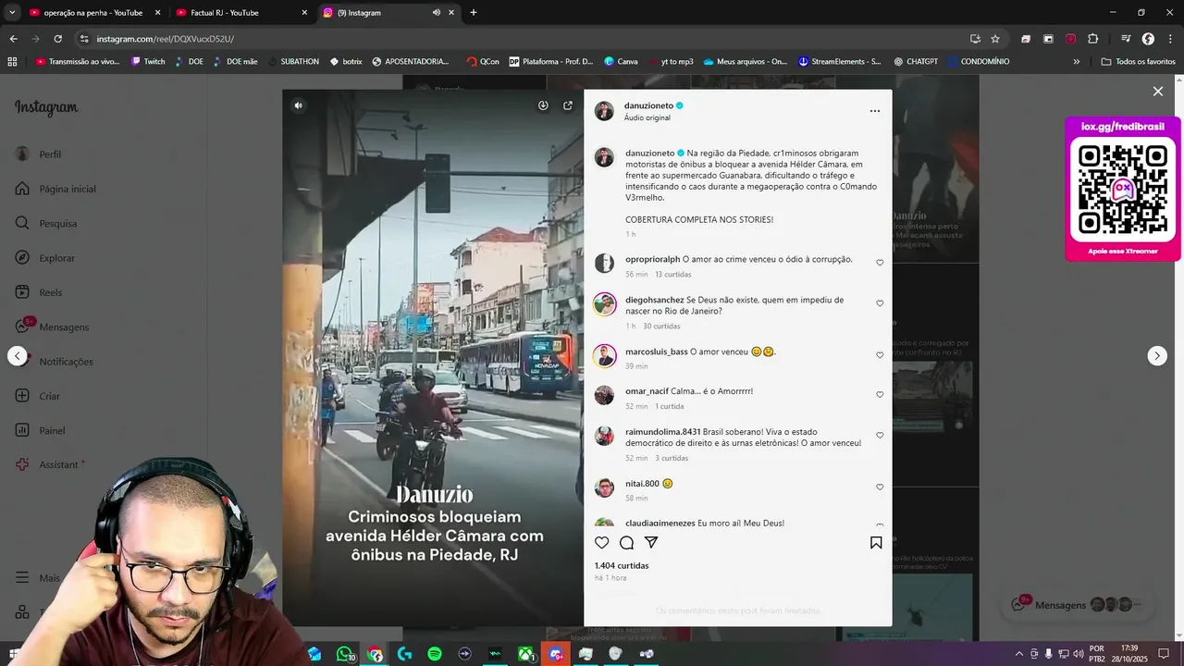Open Spotify from the taskbar
1184x666 pixels.
pyautogui.click(x=435, y=654)
